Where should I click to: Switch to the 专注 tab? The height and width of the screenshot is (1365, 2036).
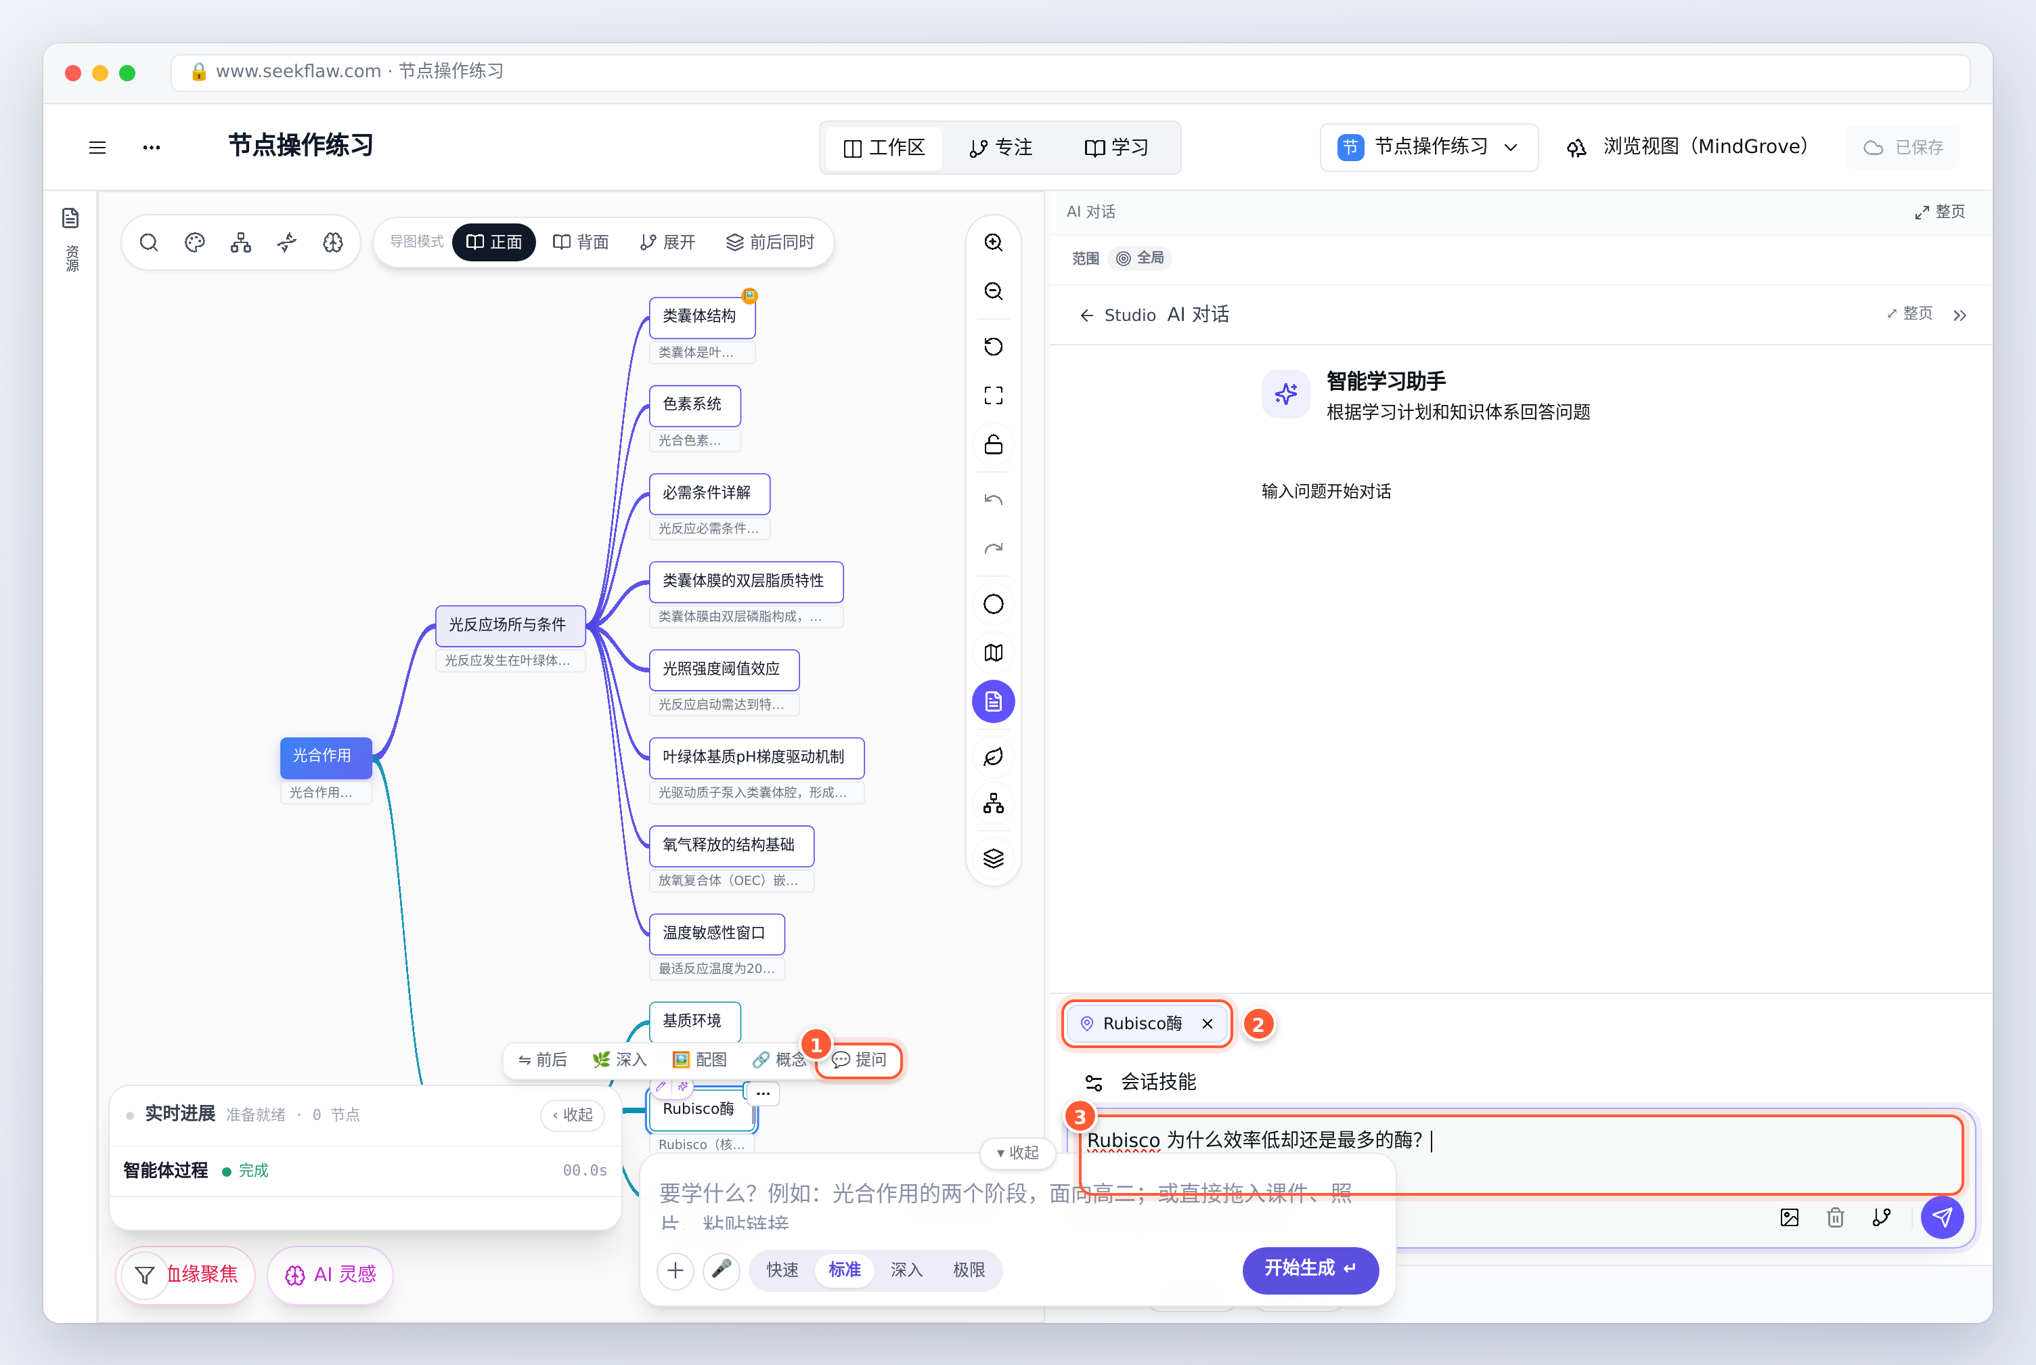tap(1002, 148)
